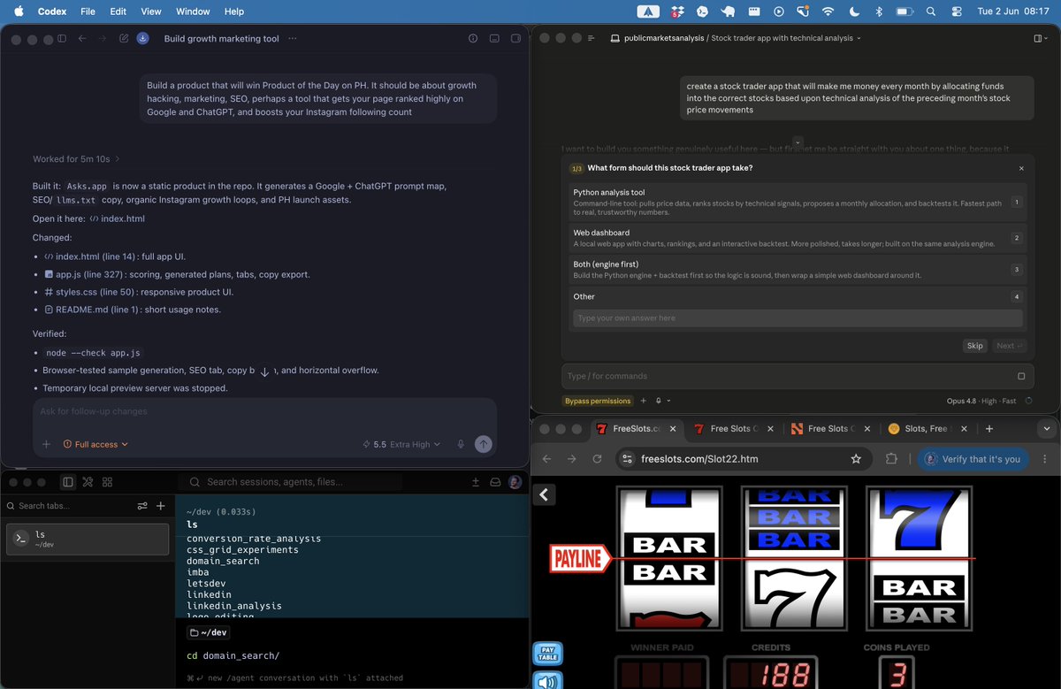Dismiss the stock trader app question panel
Viewport: 1061px width, 689px height.
[x=1021, y=168]
